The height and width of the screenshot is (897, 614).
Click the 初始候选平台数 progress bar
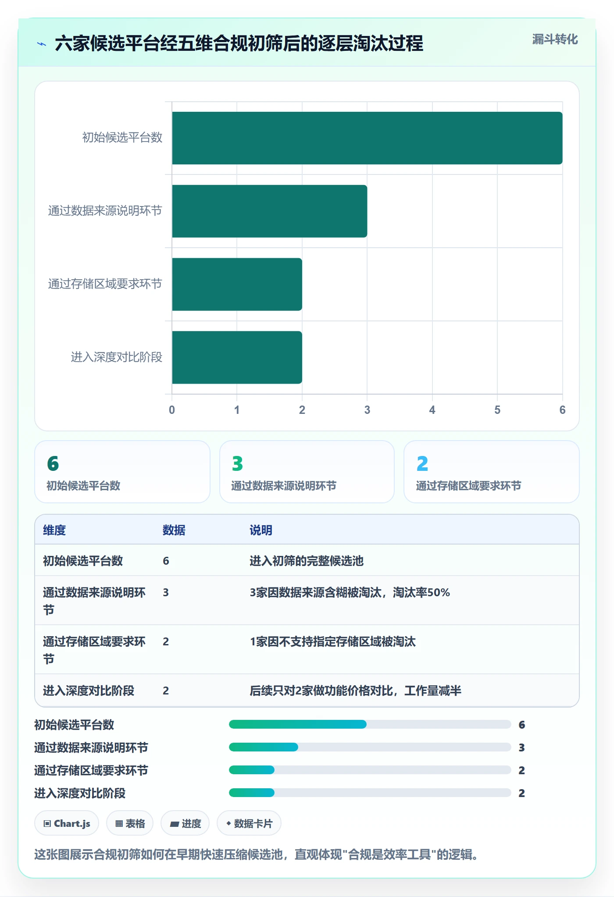click(x=370, y=724)
